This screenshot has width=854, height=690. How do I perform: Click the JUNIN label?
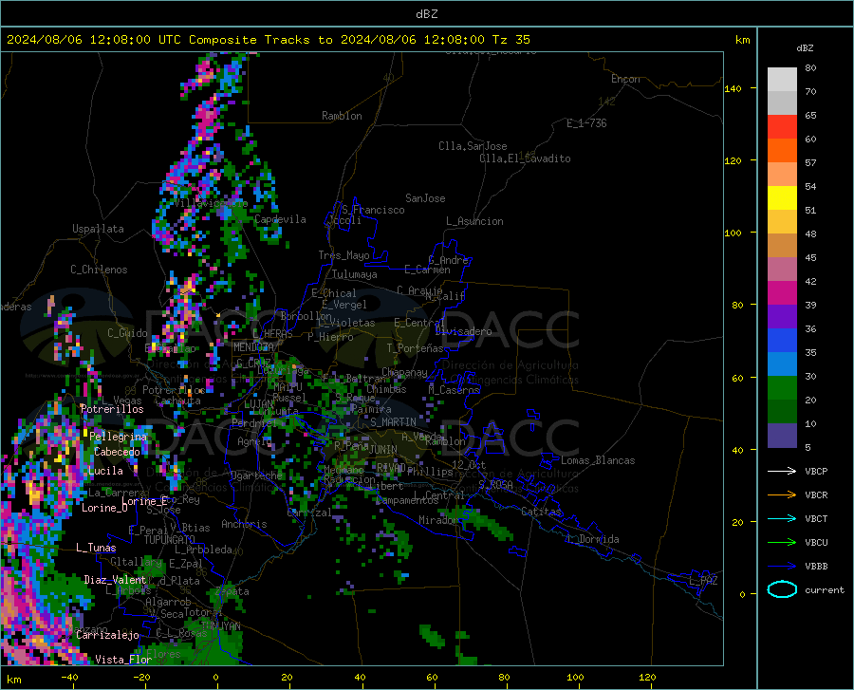pos(383,450)
